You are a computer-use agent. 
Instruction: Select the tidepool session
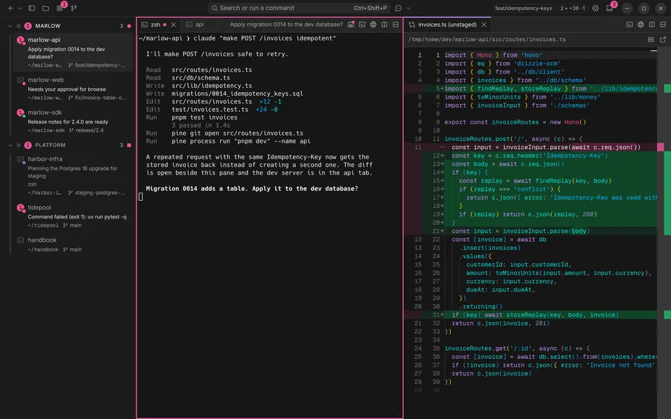tap(73, 216)
